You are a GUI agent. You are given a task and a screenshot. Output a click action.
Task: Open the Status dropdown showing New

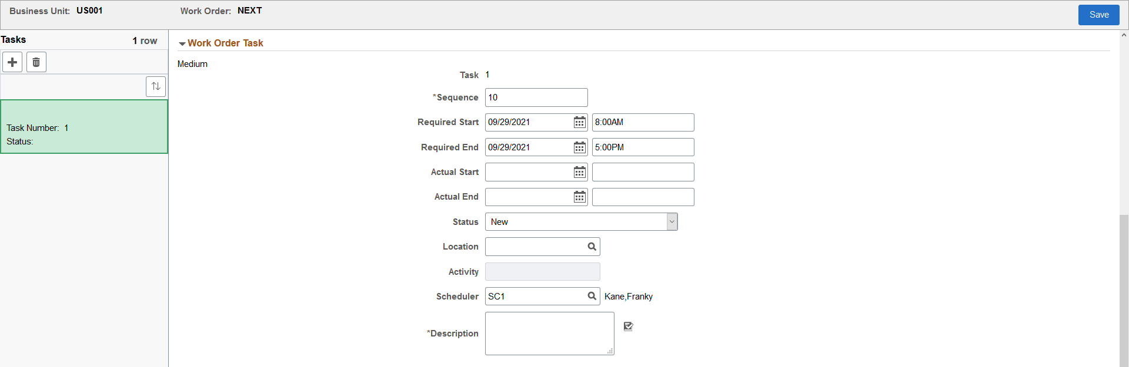pos(582,222)
